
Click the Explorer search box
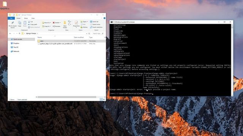[x=98, y=34]
